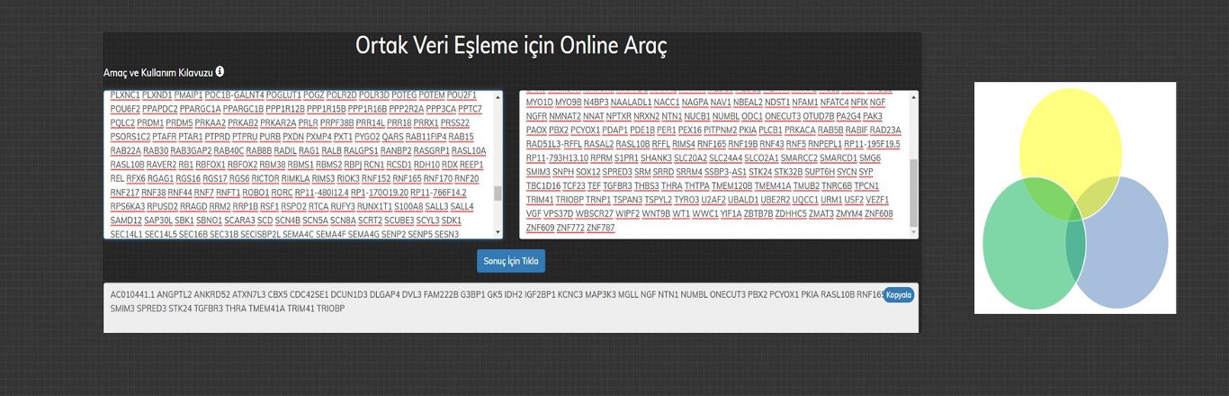This screenshot has width=1229, height=396.
Task: Click the left textarea scrollbar up arrow
Action: pos(498,96)
